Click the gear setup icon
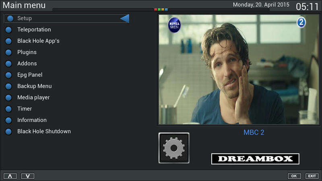The image size is (322, 181). click(174, 148)
